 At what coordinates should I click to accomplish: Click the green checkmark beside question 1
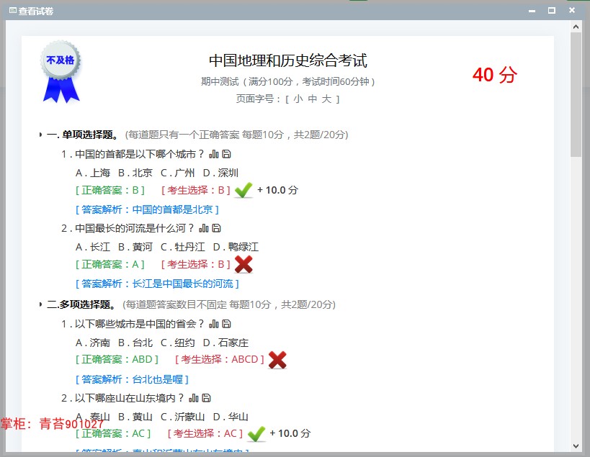tap(243, 189)
